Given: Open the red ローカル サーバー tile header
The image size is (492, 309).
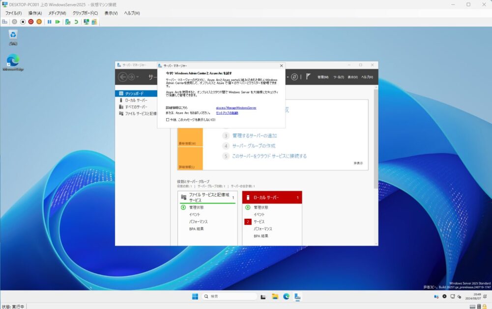Looking at the screenshot, I should (272, 198).
